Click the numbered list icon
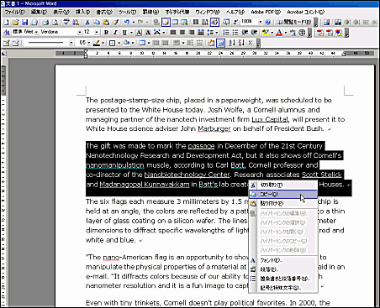This screenshot has width=380, height=308. coord(226,33)
